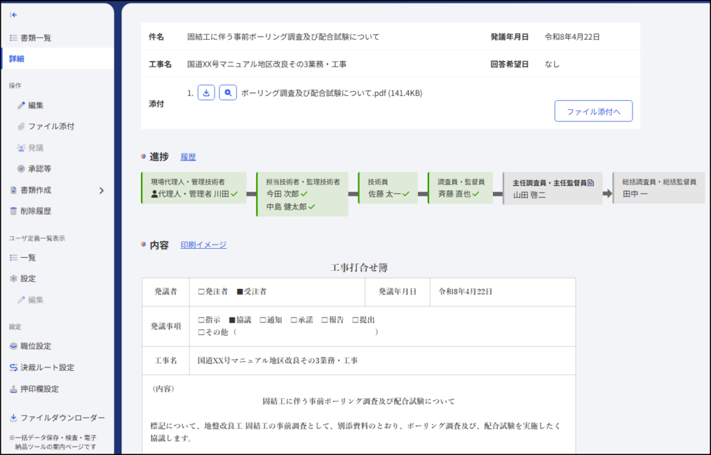Collapse the sidebar with the back arrow icon
The width and height of the screenshot is (711, 455).
click(x=14, y=15)
